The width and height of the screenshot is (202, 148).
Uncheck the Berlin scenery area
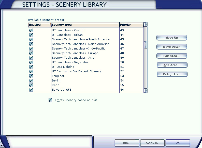point(31,80)
